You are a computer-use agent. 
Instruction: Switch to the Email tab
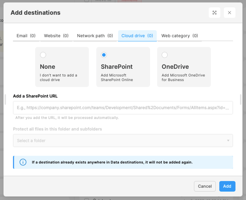[26, 36]
